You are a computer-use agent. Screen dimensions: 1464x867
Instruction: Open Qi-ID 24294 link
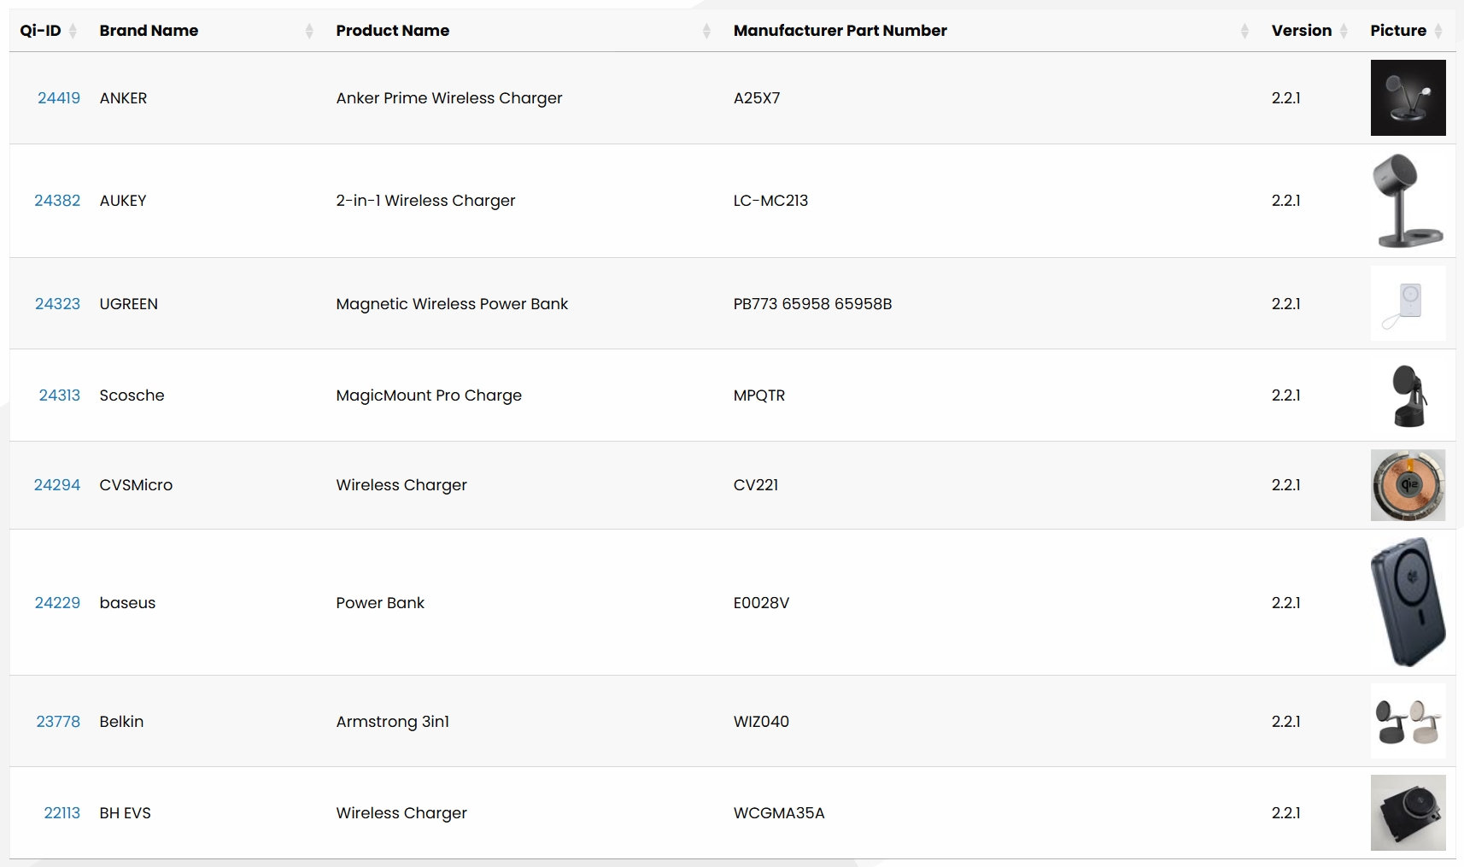[x=57, y=485]
